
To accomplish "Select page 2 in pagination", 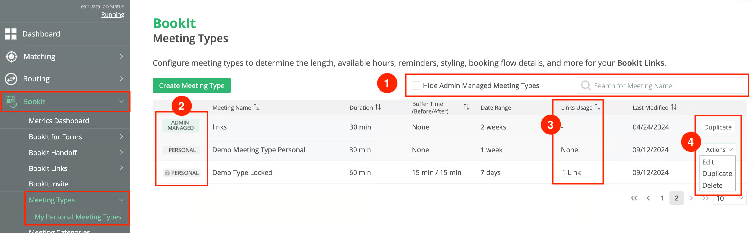I will (676, 198).
